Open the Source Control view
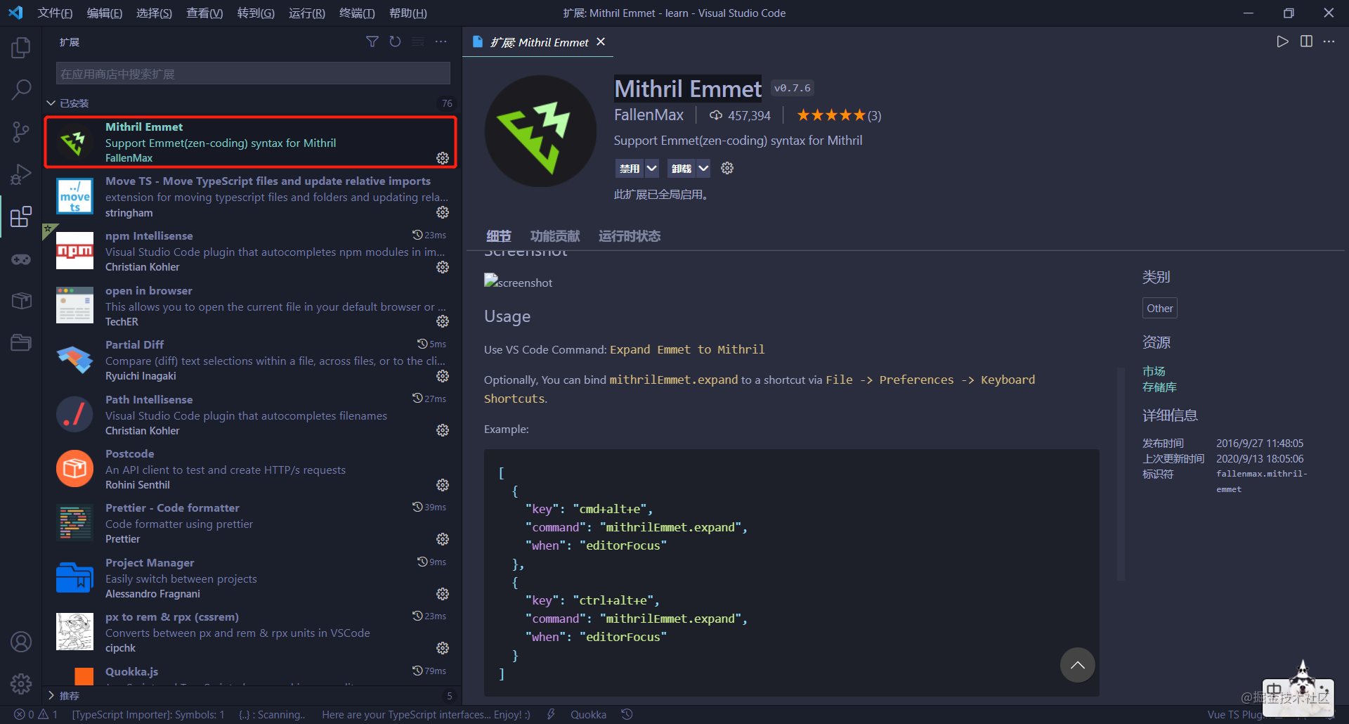Image resolution: width=1349 pixels, height=724 pixels. pos(21,131)
